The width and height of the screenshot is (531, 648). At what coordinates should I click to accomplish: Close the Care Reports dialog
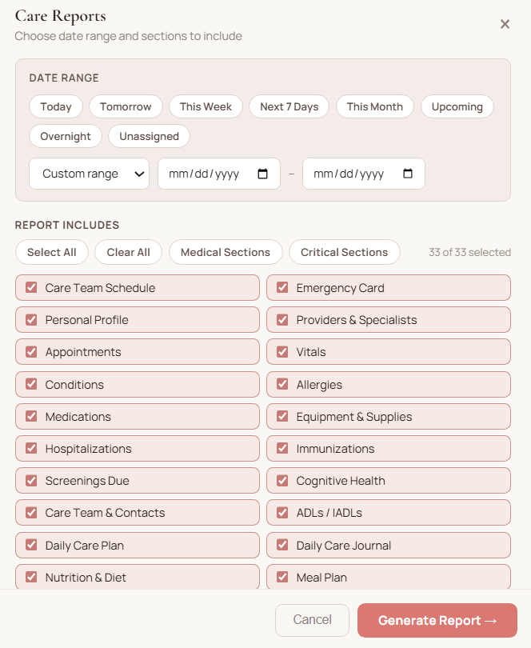(x=505, y=24)
